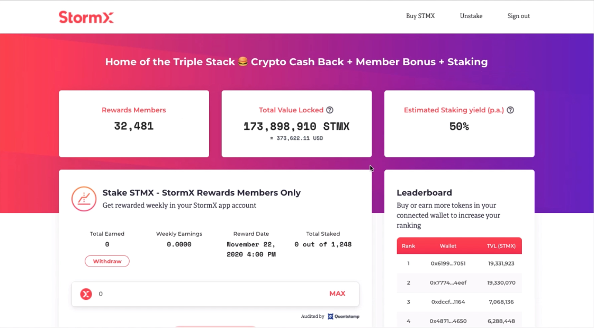Select the 50% staking yield value

point(459,126)
